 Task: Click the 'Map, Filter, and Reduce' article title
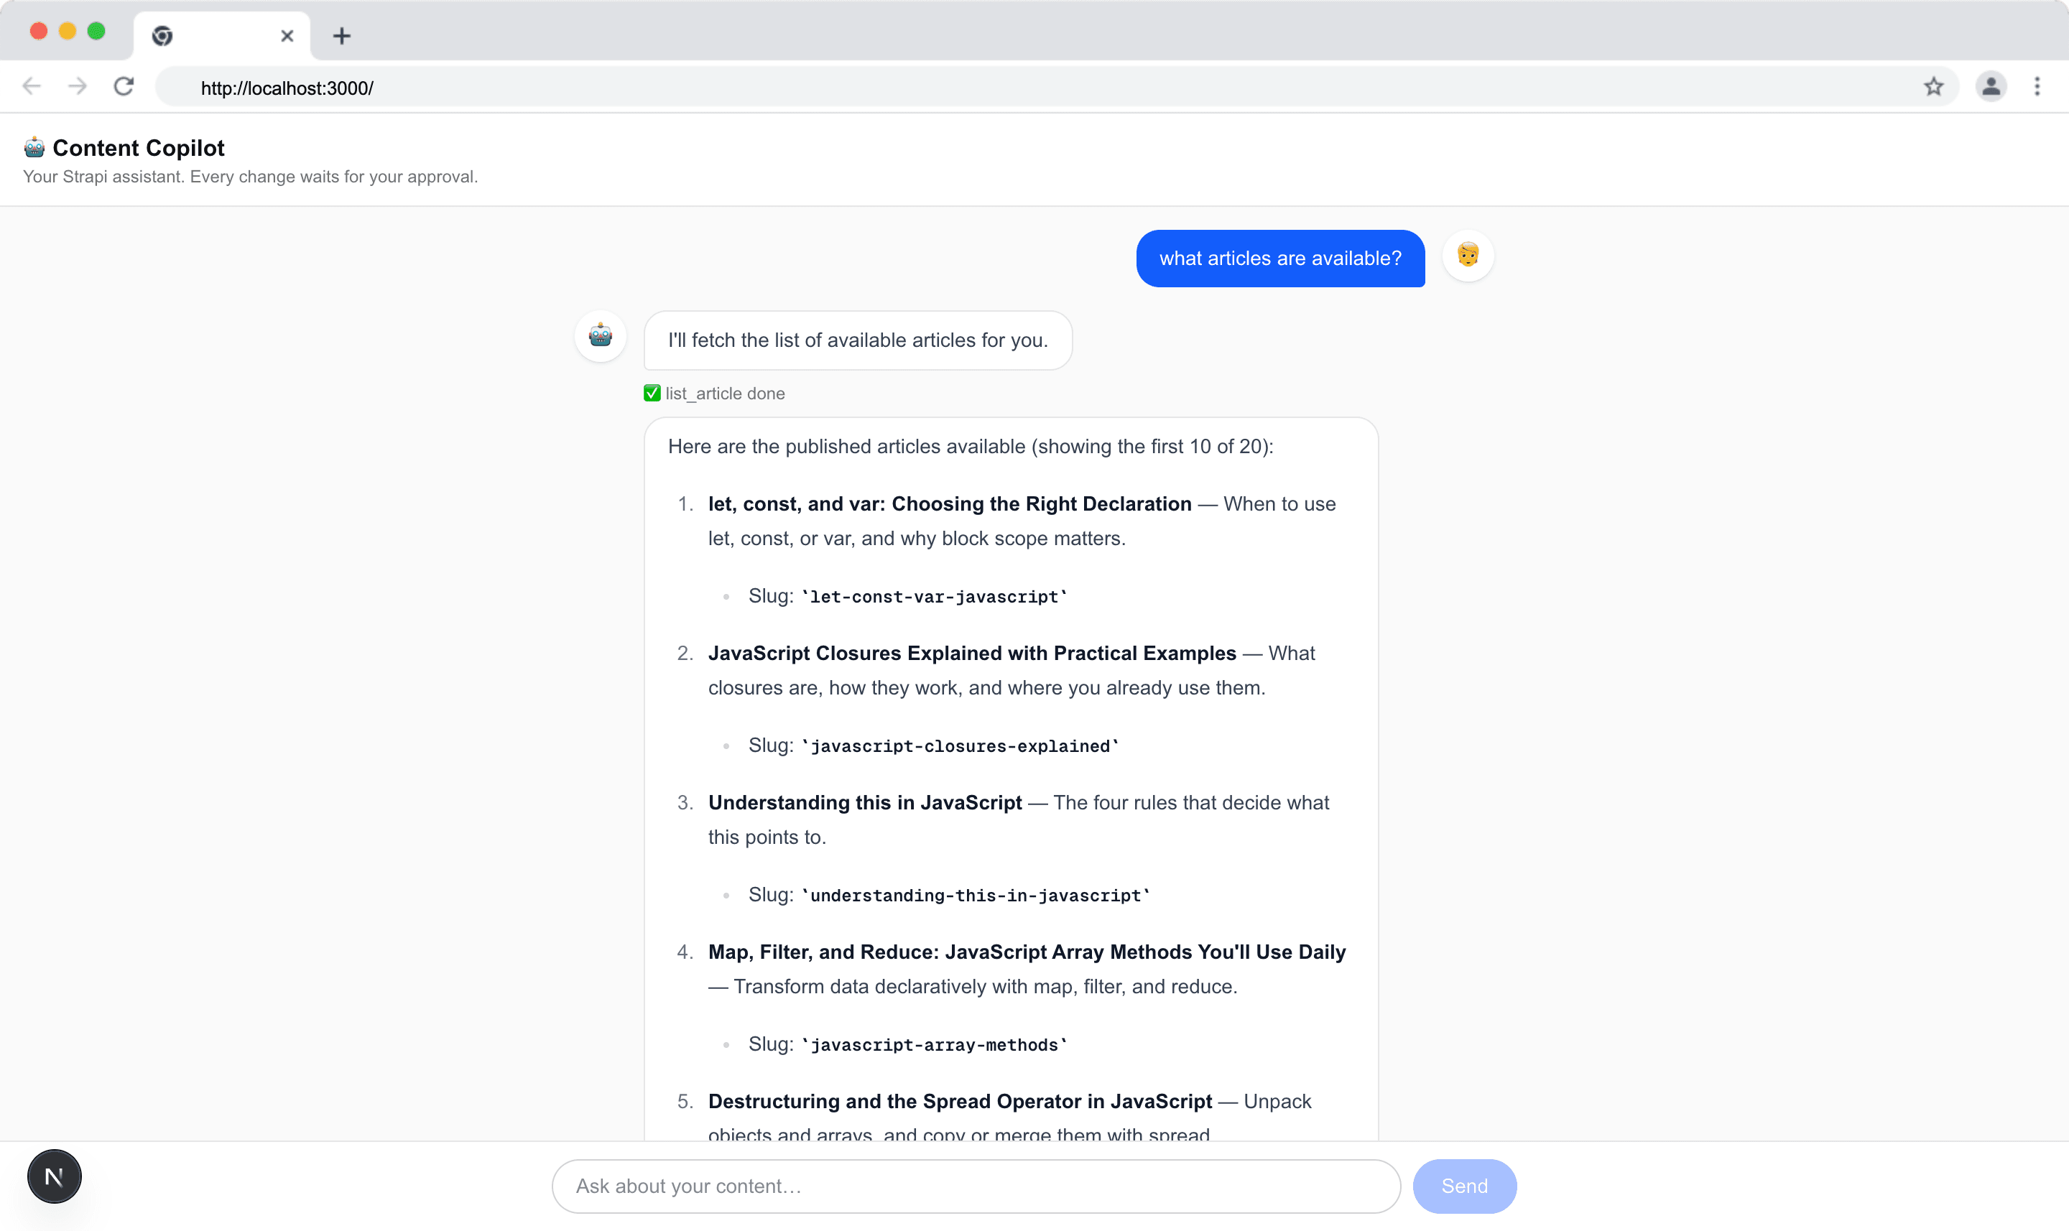(1027, 952)
